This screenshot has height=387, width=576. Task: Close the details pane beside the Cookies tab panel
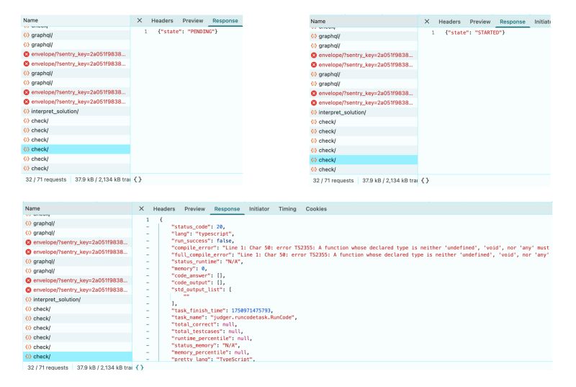point(141,208)
